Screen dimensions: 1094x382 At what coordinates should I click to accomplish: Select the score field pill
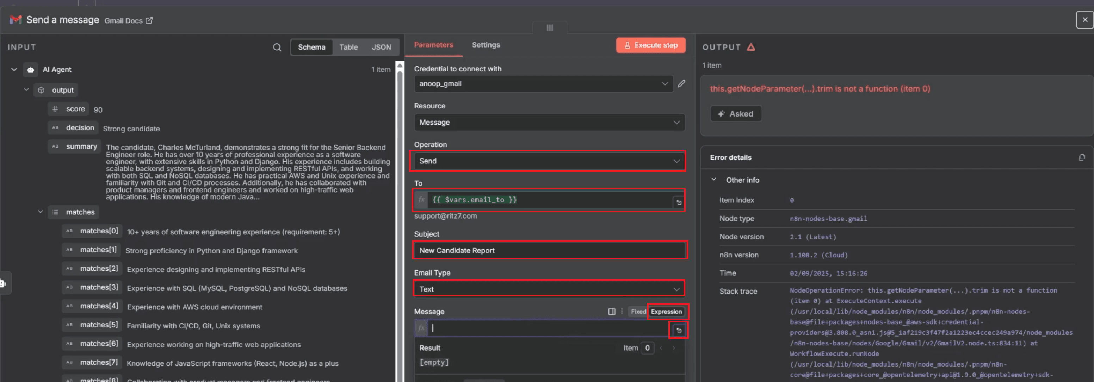point(68,109)
